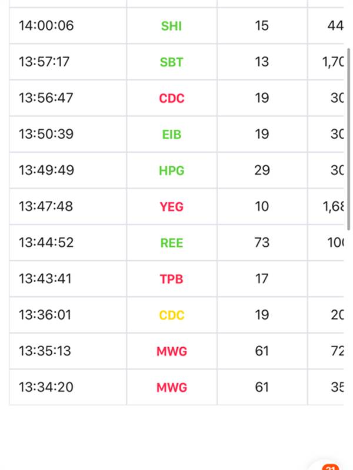Tap the orange notification badge icon
The width and height of the screenshot is (353, 470).
coord(331,467)
